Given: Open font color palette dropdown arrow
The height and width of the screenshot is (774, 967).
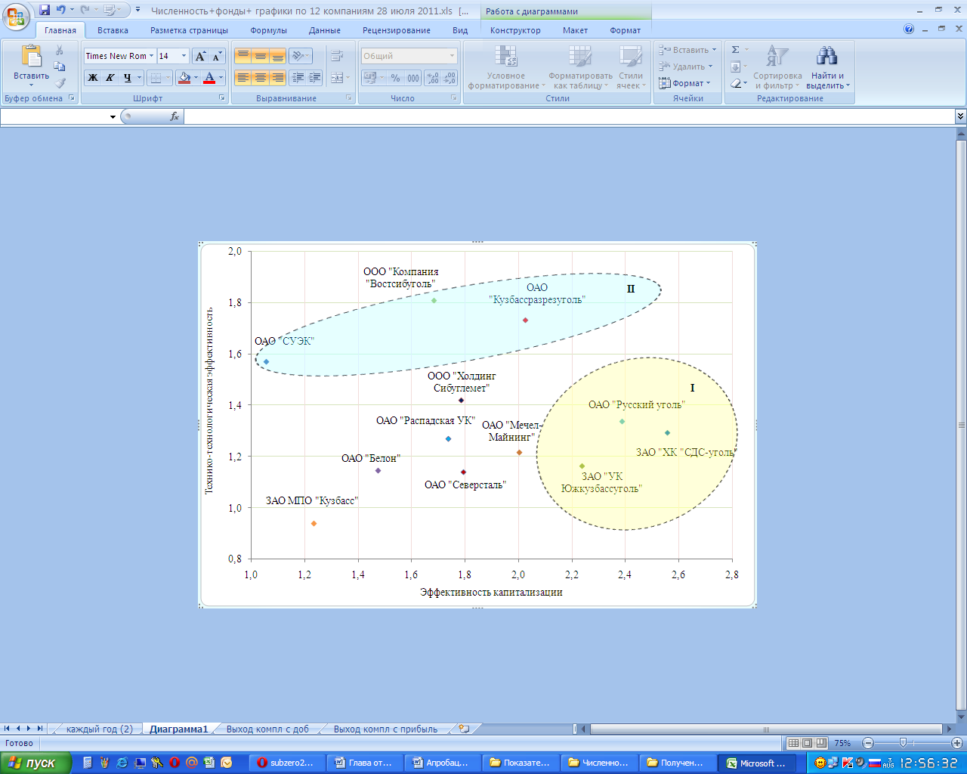Looking at the screenshot, I should [x=221, y=77].
